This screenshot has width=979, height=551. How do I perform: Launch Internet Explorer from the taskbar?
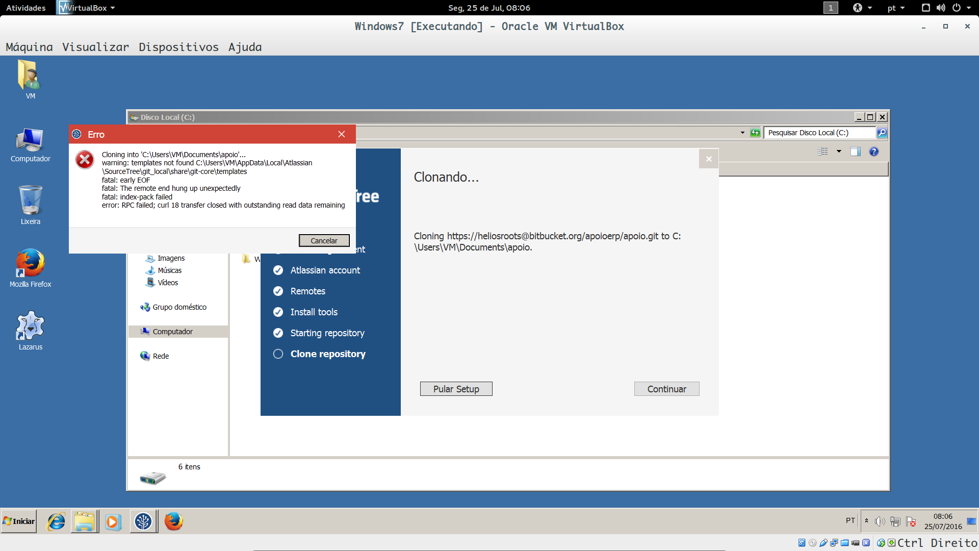(x=56, y=521)
